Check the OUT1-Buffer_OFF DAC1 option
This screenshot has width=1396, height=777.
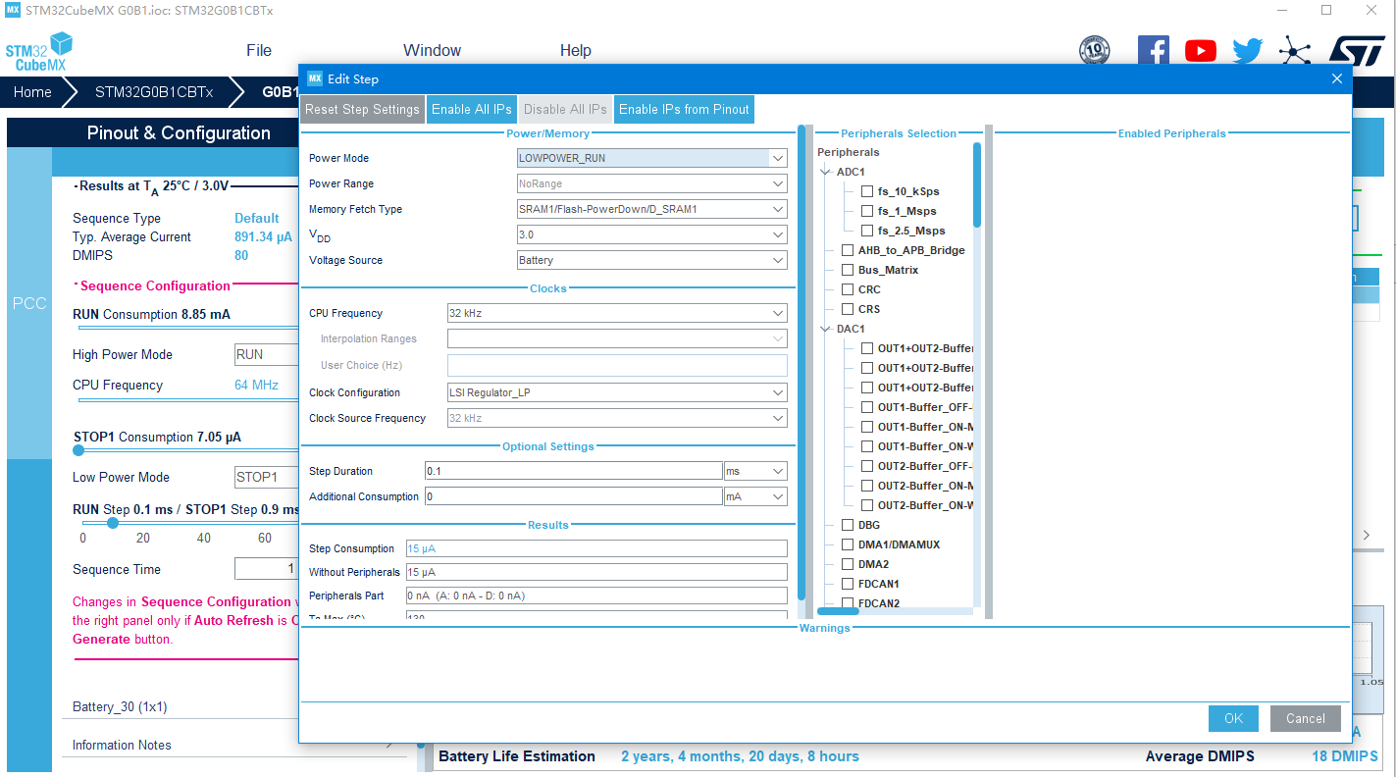[867, 407]
